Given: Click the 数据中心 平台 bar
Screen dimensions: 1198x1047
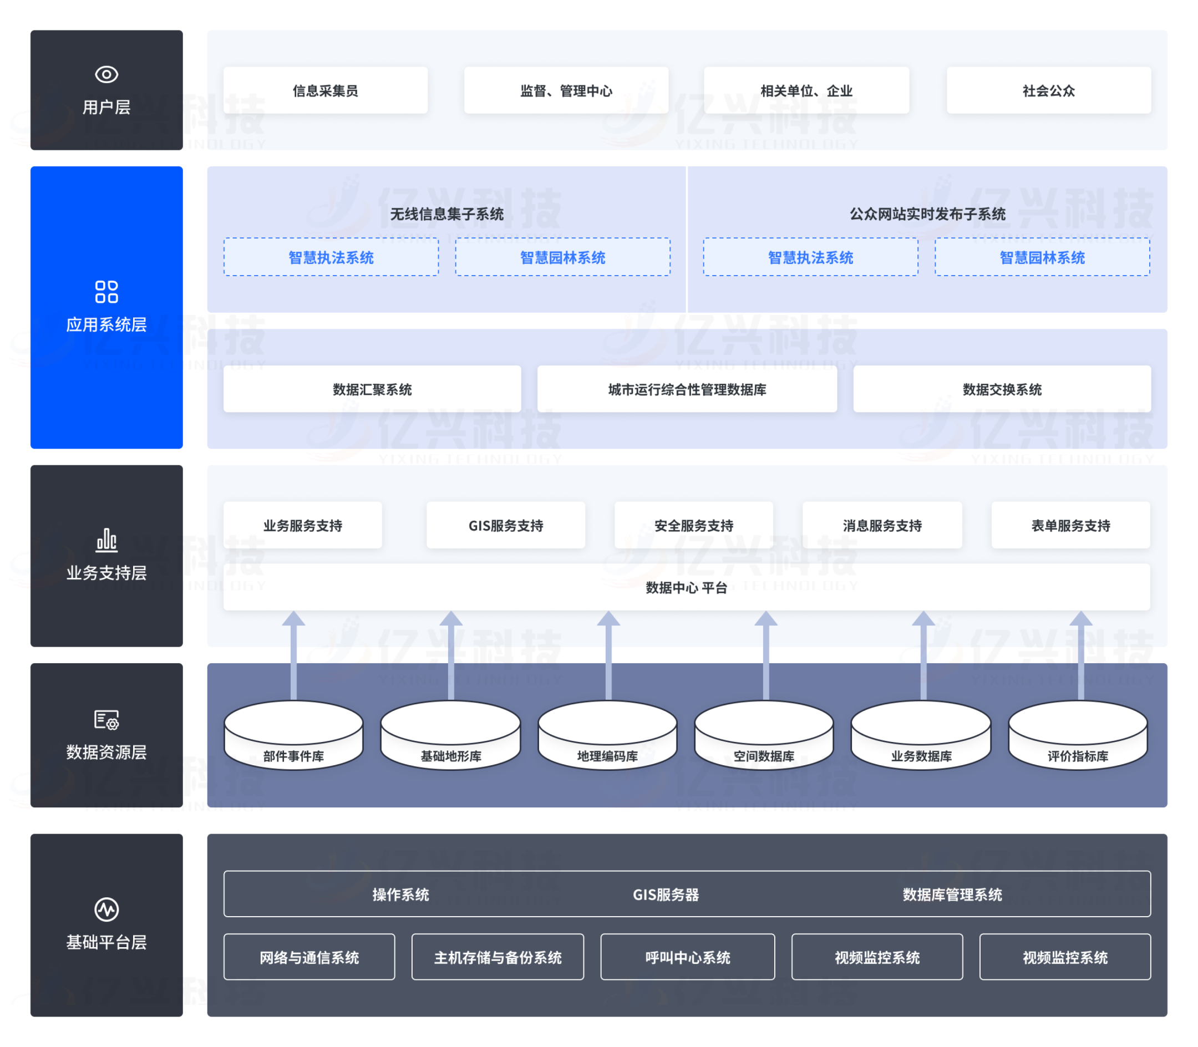Looking at the screenshot, I should click(687, 587).
